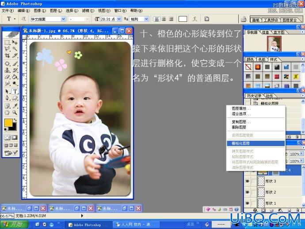Image resolution: width=305 pixels, height=229 pixels.
Task: Click delete layer trash in Layers panel
Action: pyautogui.click(x=297, y=210)
